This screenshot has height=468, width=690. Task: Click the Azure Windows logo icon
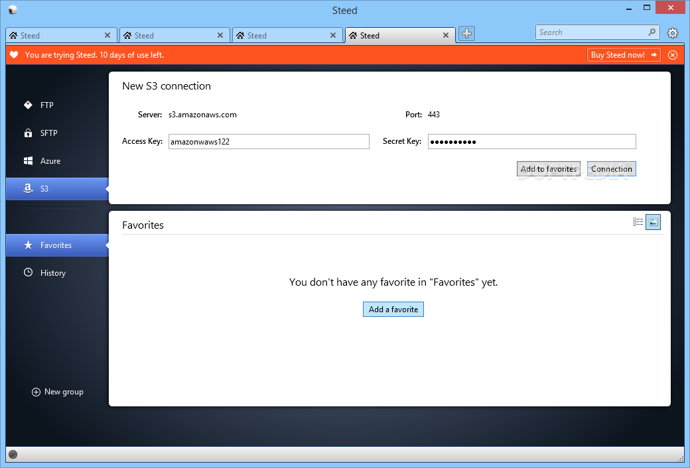pyautogui.click(x=28, y=161)
